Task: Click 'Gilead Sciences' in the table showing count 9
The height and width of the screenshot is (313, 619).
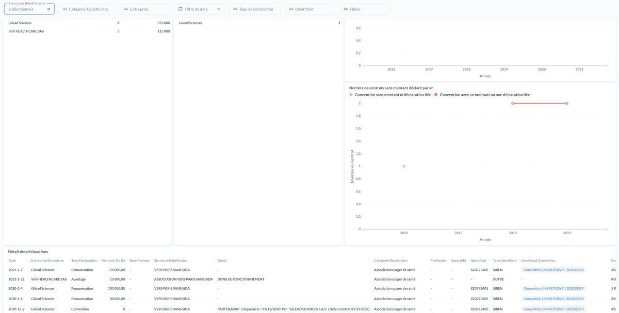Action: click(x=20, y=23)
